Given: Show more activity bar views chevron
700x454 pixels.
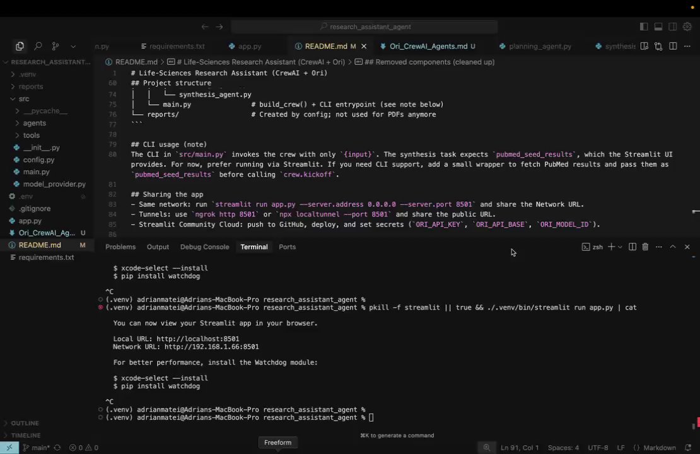Looking at the screenshot, I should pyautogui.click(x=73, y=47).
